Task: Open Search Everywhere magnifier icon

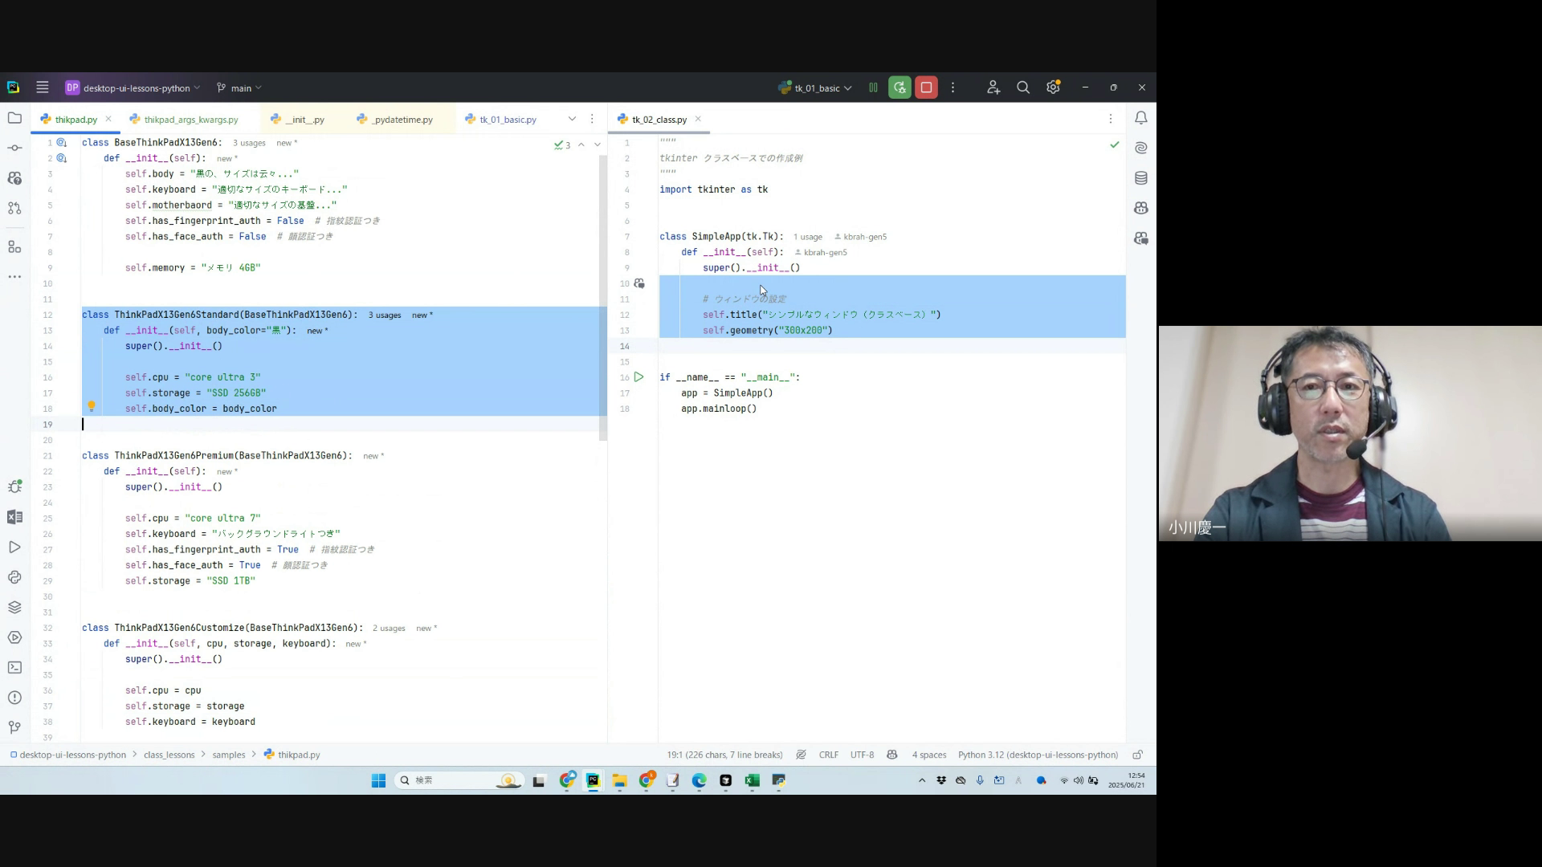Action: click(1022, 88)
